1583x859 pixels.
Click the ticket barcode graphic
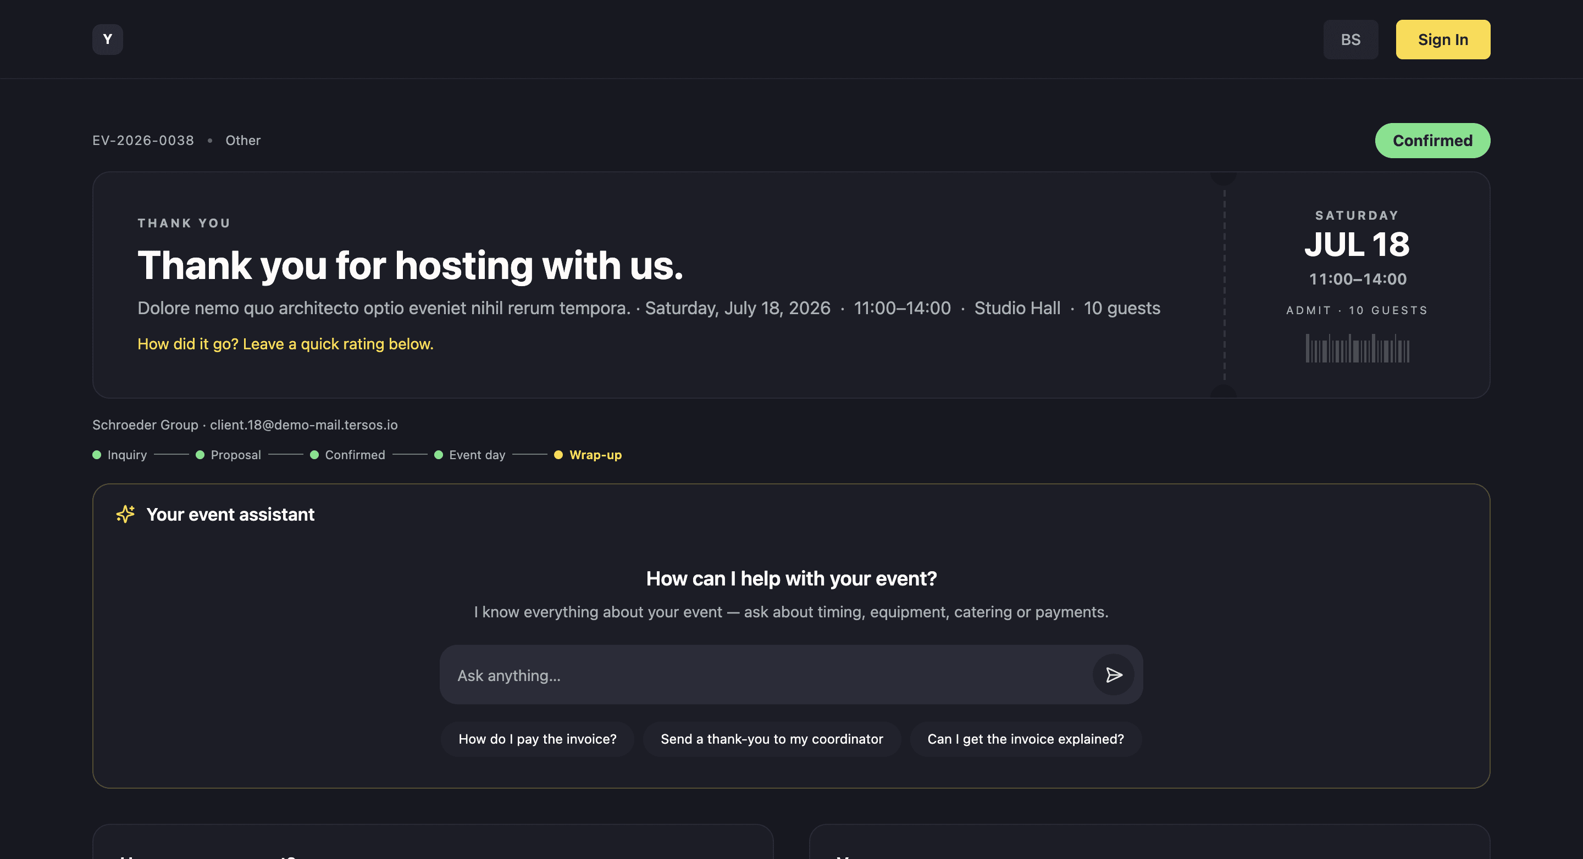pyautogui.click(x=1357, y=348)
